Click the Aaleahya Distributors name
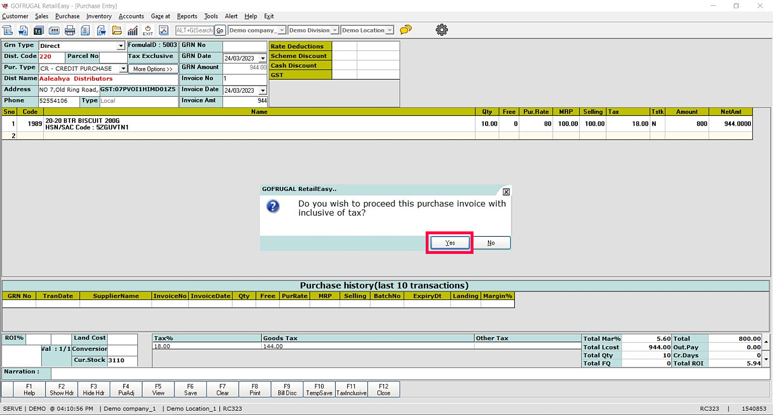773x415 pixels. 76,79
